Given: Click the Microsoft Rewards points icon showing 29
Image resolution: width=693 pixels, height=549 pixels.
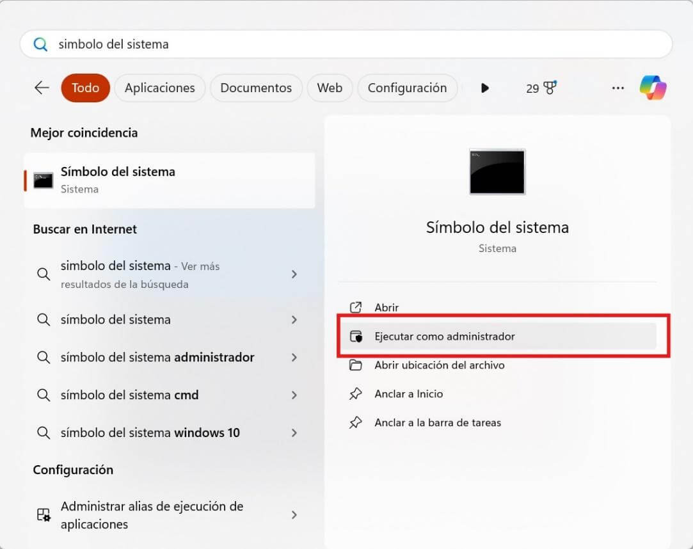Looking at the screenshot, I should click(x=542, y=88).
